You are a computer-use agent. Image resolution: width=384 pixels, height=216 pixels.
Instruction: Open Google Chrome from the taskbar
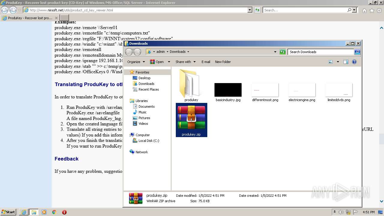54,212
